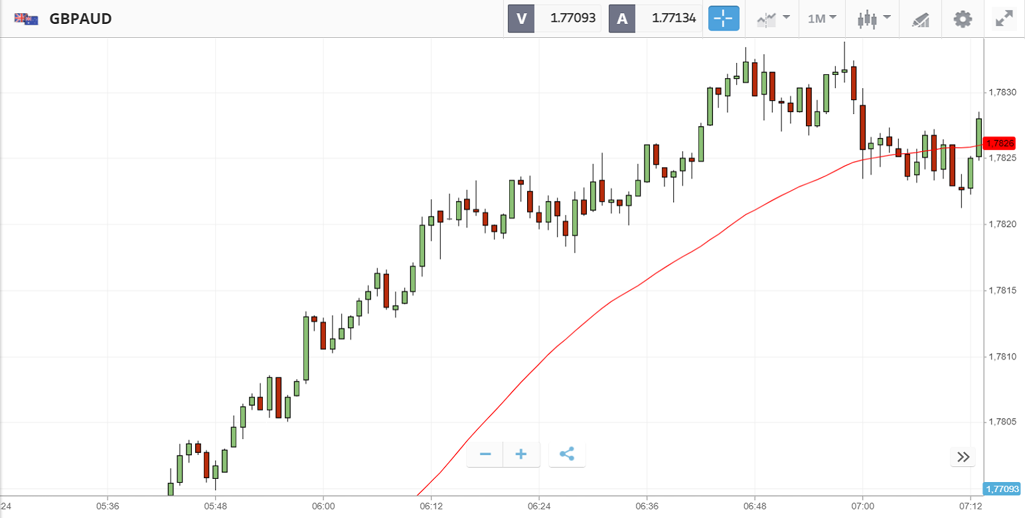Click the red 1,7826 moving average label
Viewport: 1025px width, 518px height.
click(x=1000, y=143)
